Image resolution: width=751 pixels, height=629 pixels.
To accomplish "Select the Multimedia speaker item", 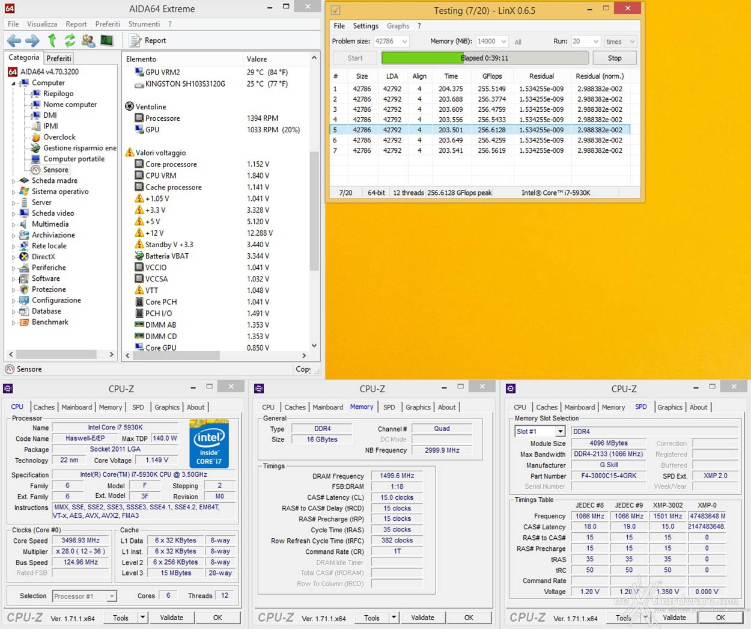I will click(x=50, y=224).
